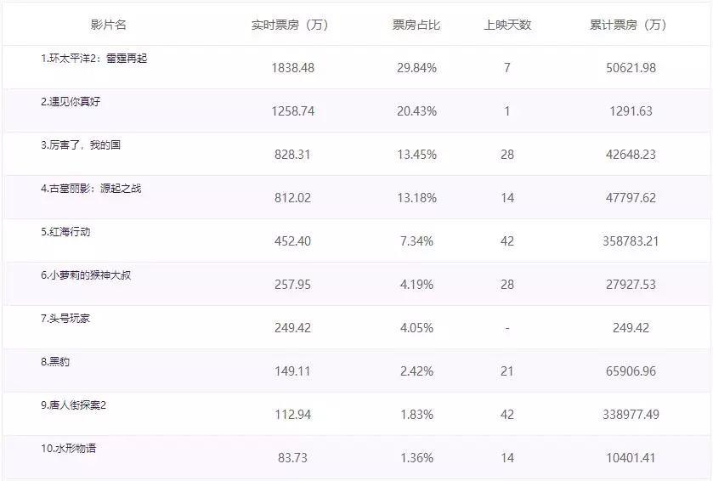
Task: Select the film 水形物语
Action: [x=68, y=448]
